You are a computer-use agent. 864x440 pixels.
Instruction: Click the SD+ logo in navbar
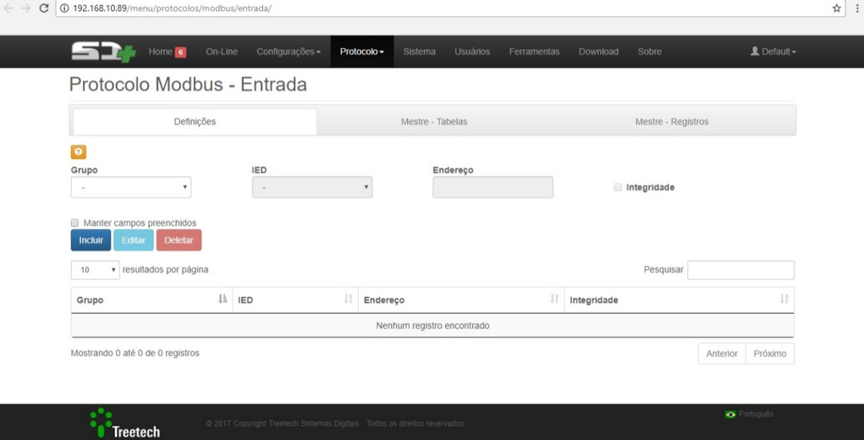point(103,52)
